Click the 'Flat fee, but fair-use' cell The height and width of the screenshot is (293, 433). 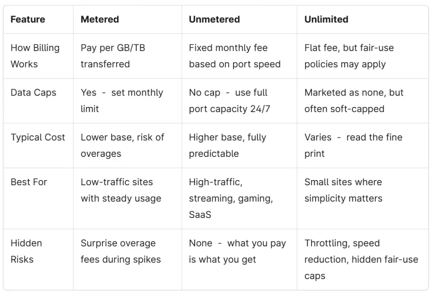[x=349, y=56]
